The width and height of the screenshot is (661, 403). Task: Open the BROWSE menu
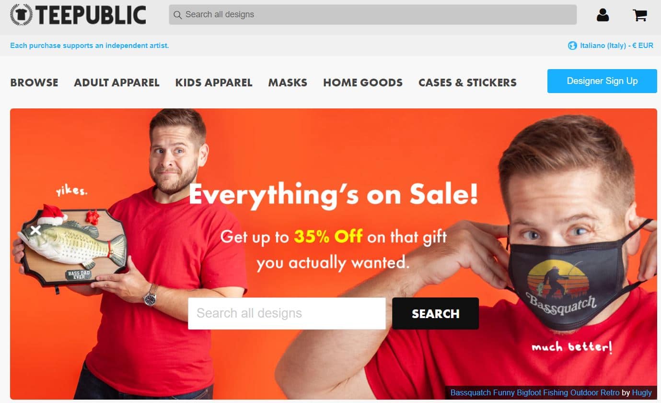pos(34,83)
